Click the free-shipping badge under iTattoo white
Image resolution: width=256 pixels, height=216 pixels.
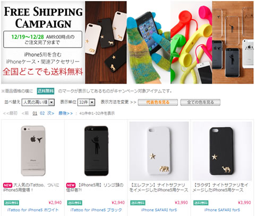coord(12,203)
